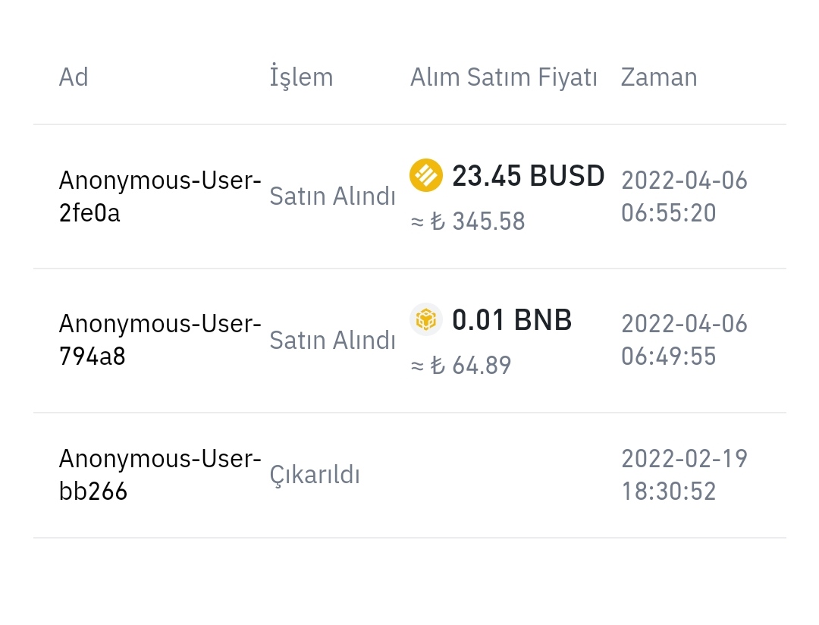The width and height of the screenshot is (819, 625).
Task: Open Anonymous-User-2fe0a profile name
Action: click(160, 196)
